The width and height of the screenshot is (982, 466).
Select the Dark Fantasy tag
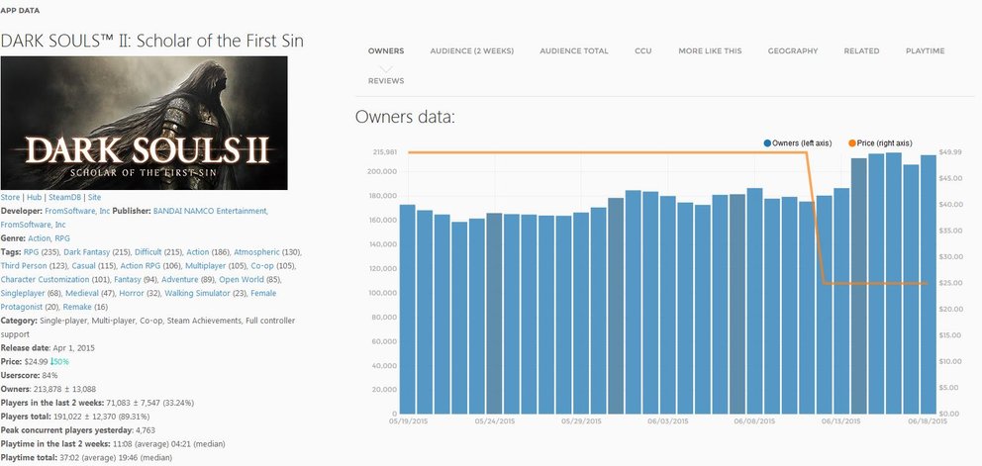(x=86, y=252)
